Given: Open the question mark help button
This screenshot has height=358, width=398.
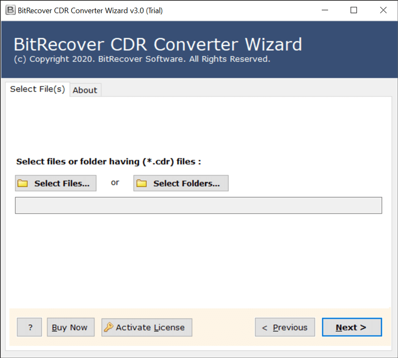Looking at the screenshot, I should coord(29,327).
